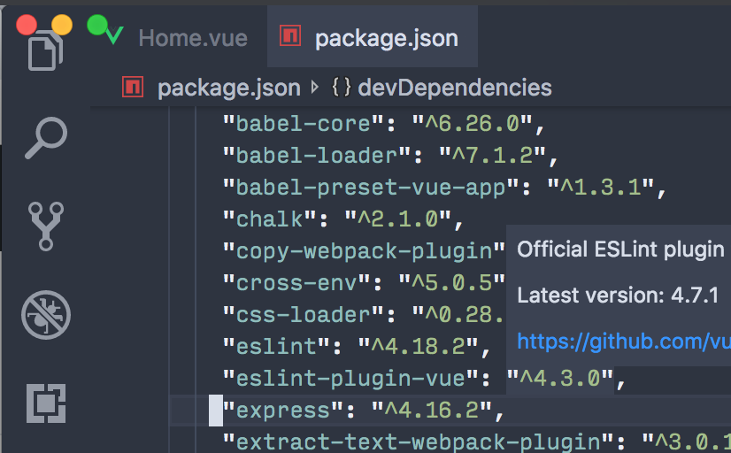Expand the breadcrumb chevron after package.json

[315, 88]
